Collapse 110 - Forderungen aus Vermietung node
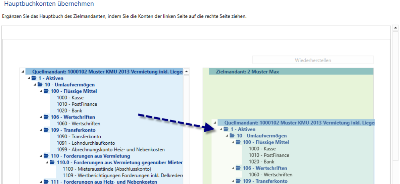 41,156
